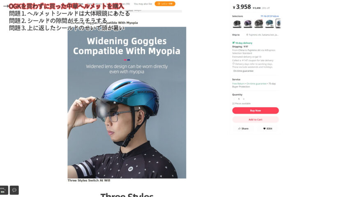Click the orange review button at top
The image size is (351, 197).
coord(165,4)
